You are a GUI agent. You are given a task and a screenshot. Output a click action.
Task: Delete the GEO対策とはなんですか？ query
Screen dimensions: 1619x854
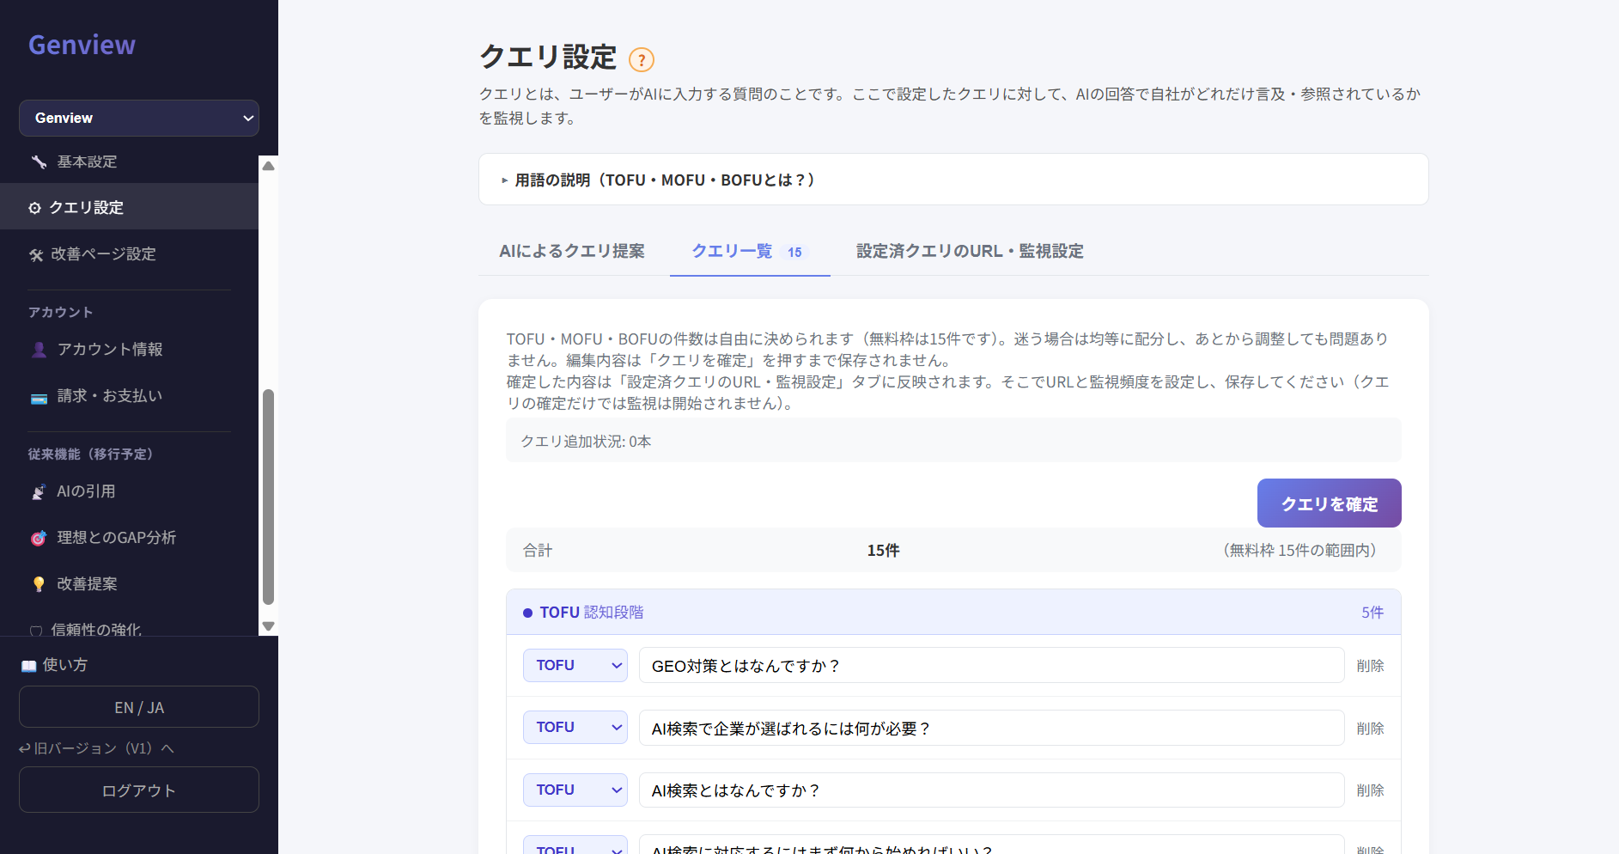[1370, 666]
